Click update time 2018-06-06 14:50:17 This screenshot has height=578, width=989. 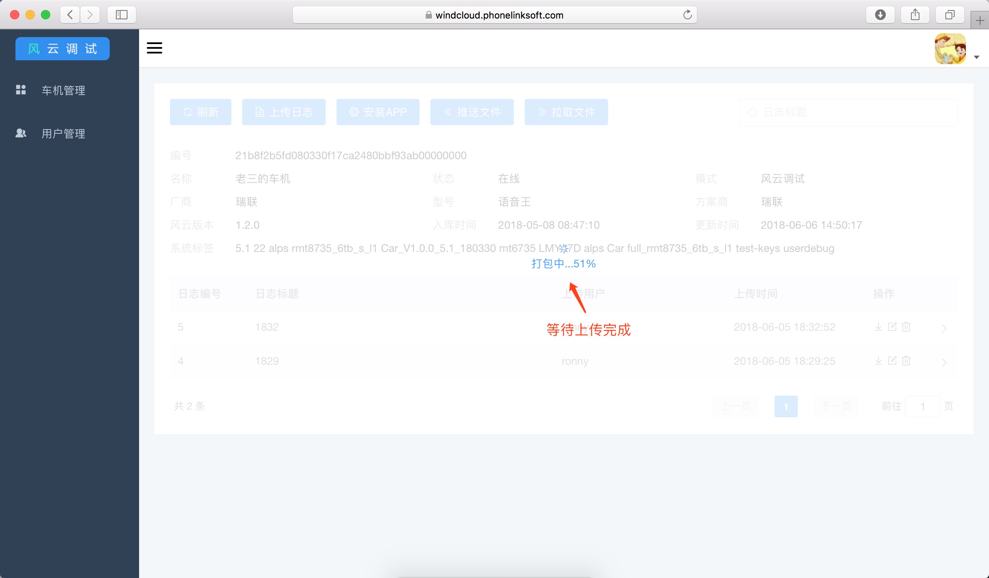(811, 225)
